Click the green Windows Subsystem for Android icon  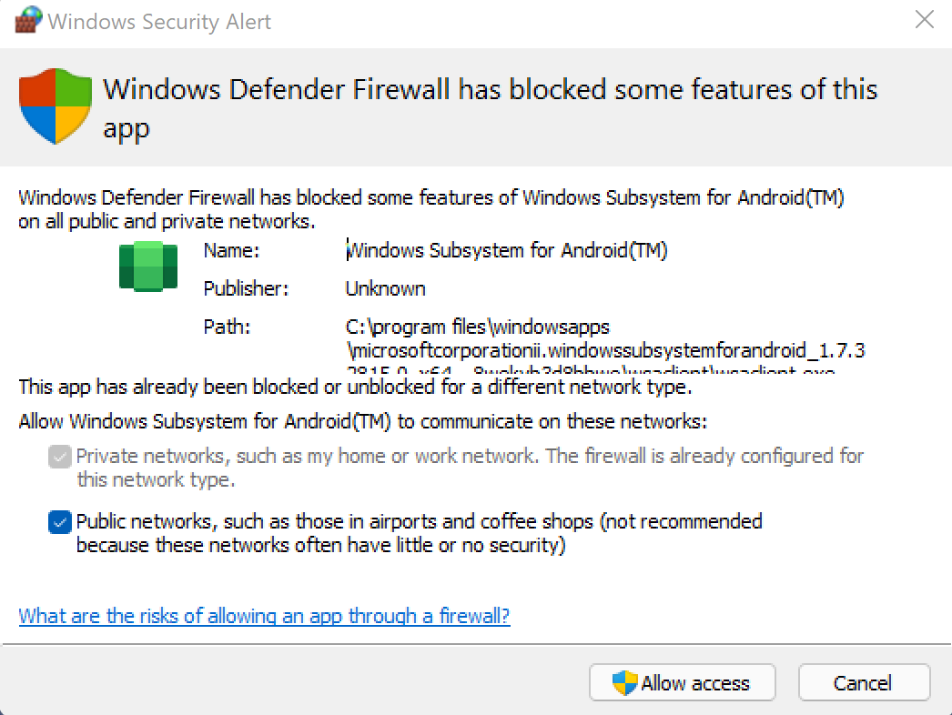[148, 266]
